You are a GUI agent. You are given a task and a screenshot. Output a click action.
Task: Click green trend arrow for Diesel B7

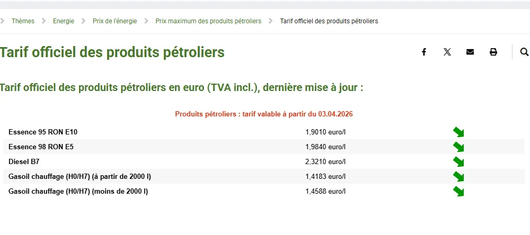pyautogui.click(x=458, y=161)
